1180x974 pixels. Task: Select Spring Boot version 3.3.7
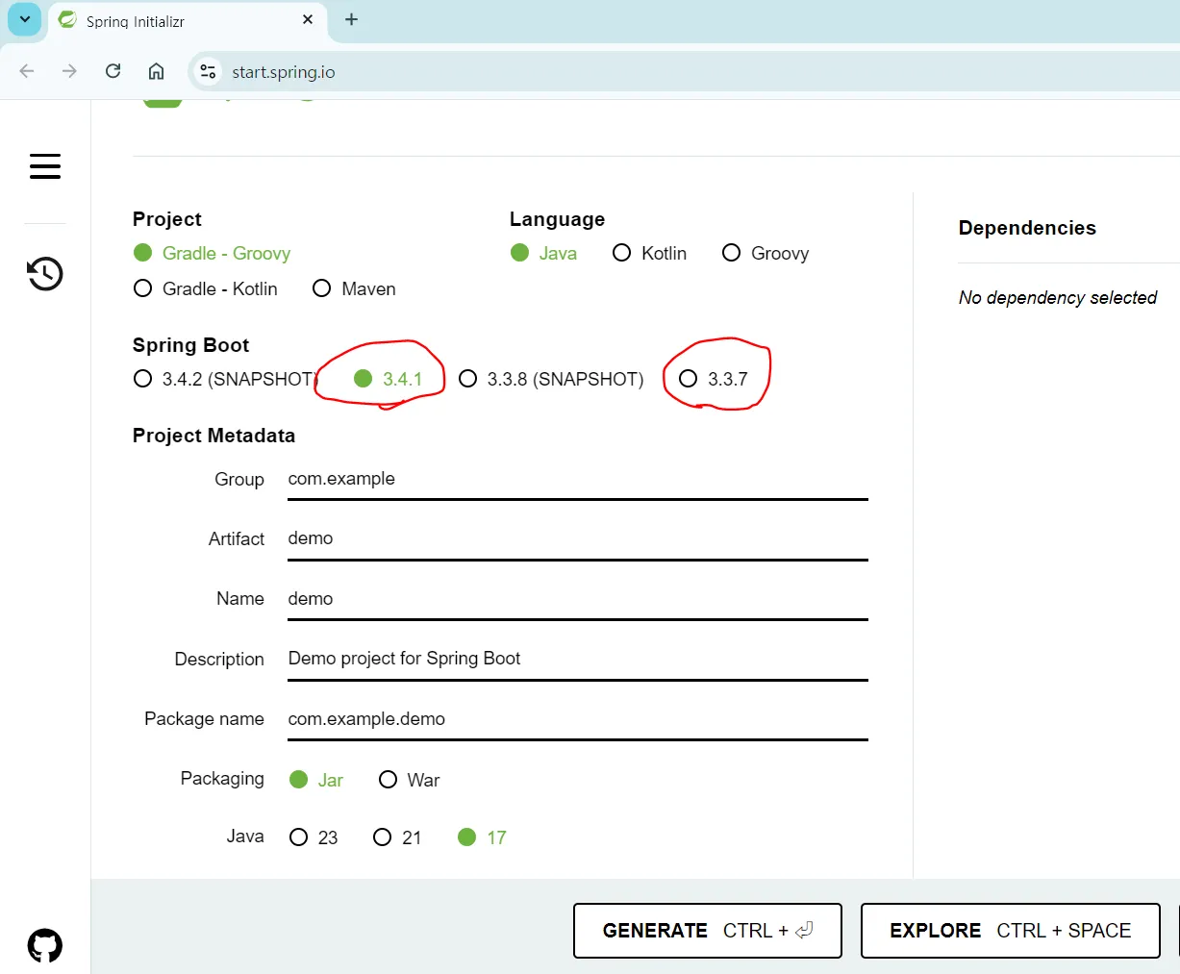click(713, 379)
